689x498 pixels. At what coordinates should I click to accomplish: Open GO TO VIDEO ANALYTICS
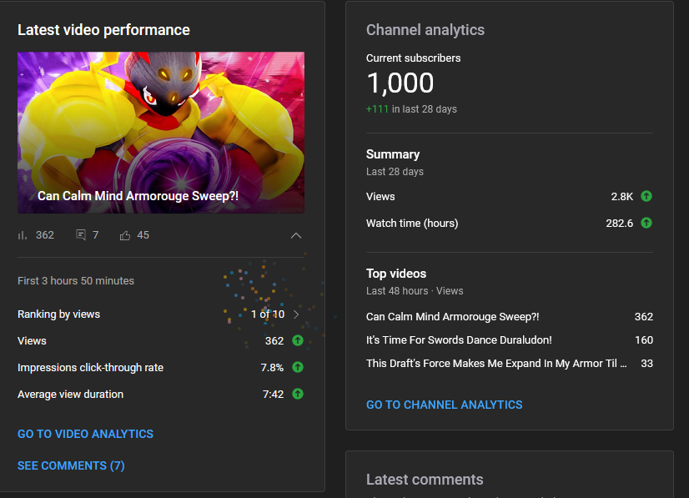pos(85,434)
